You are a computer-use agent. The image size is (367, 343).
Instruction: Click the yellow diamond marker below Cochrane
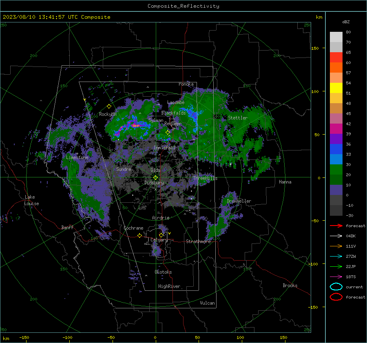[x=139, y=235]
